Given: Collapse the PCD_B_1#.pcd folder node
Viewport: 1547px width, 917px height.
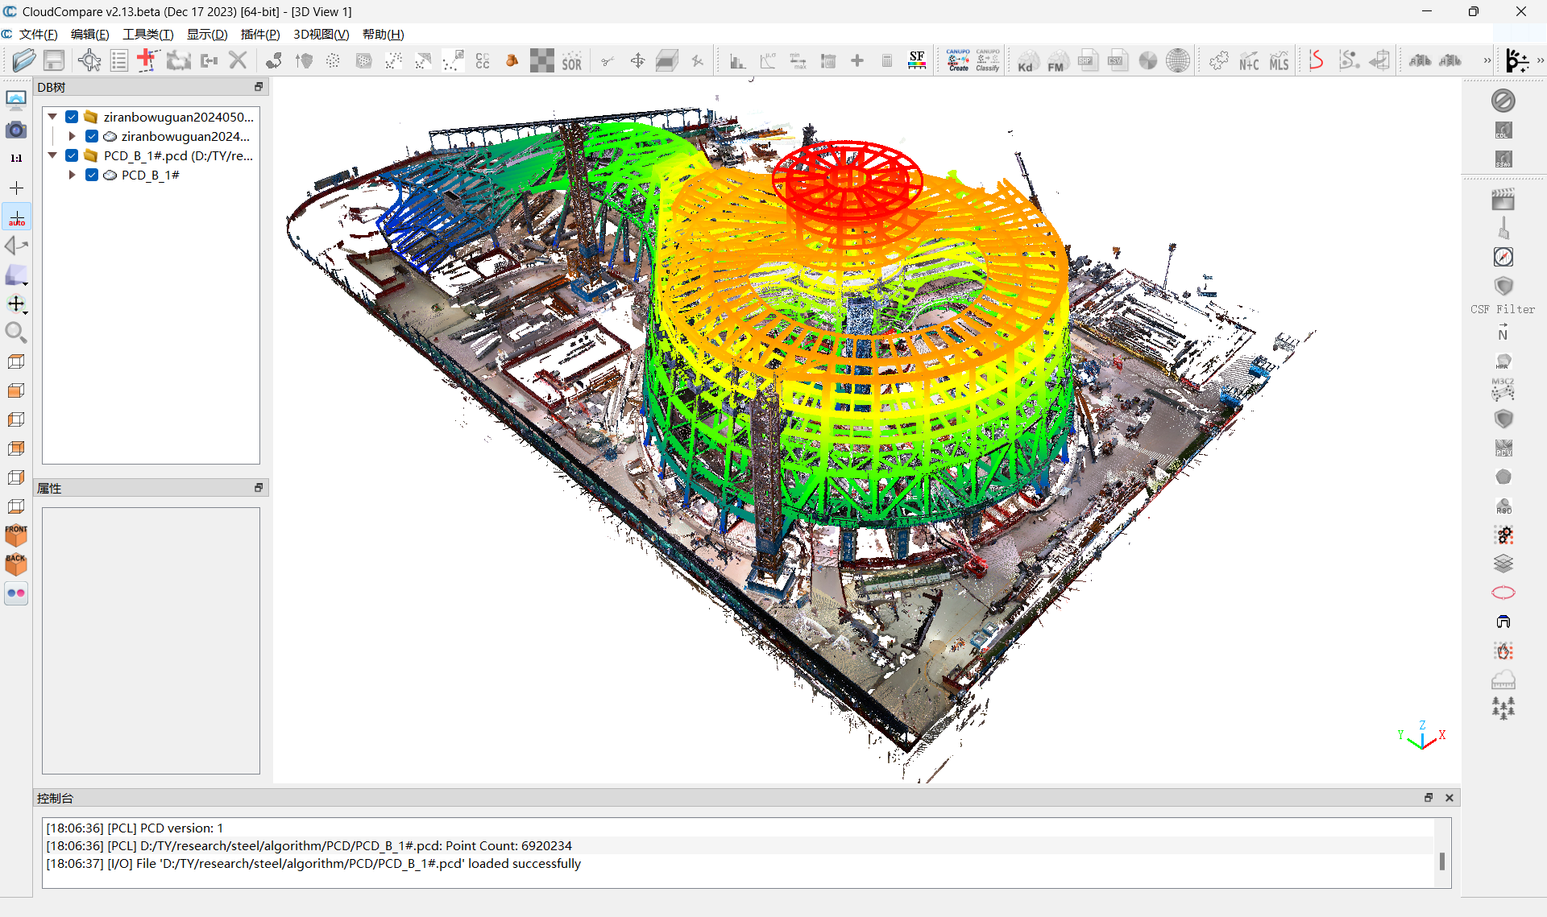Looking at the screenshot, I should [x=52, y=155].
